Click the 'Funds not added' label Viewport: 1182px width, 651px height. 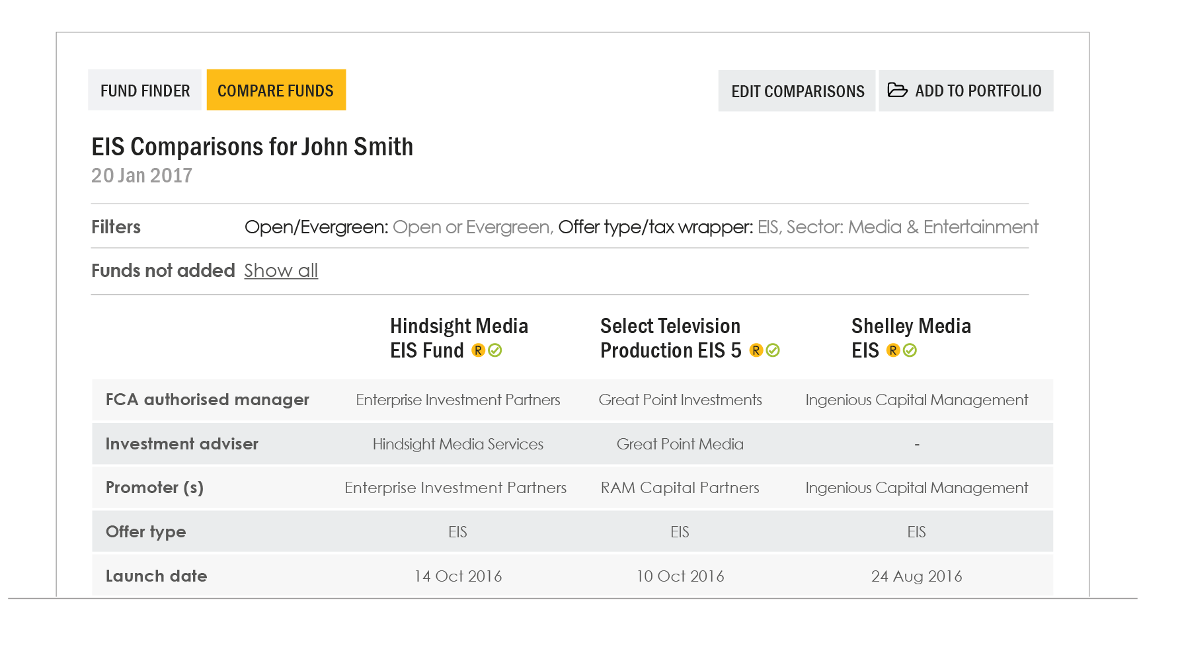tap(163, 271)
